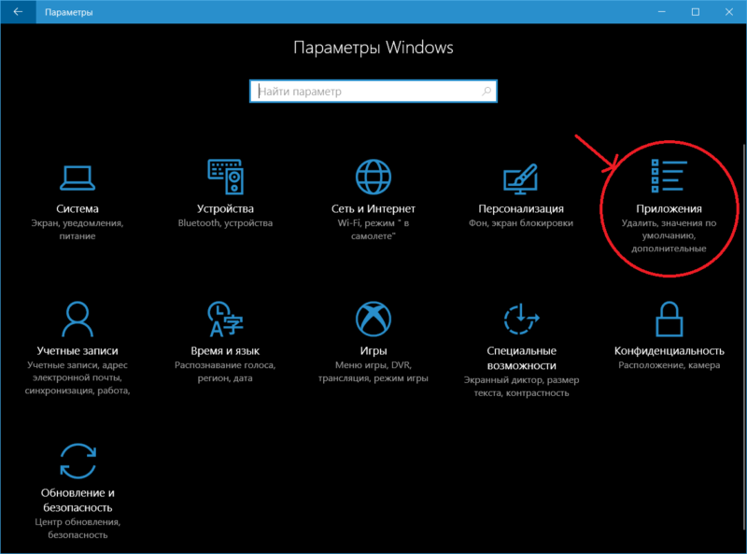
Task: Click the Учетные записи title text
Action: pyautogui.click(x=78, y=351)
